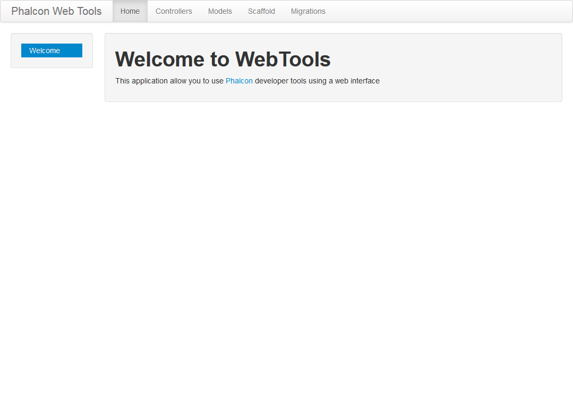
Task: Follow the blue Phalcon hyperlink
Action: click(x=239, y=81)
